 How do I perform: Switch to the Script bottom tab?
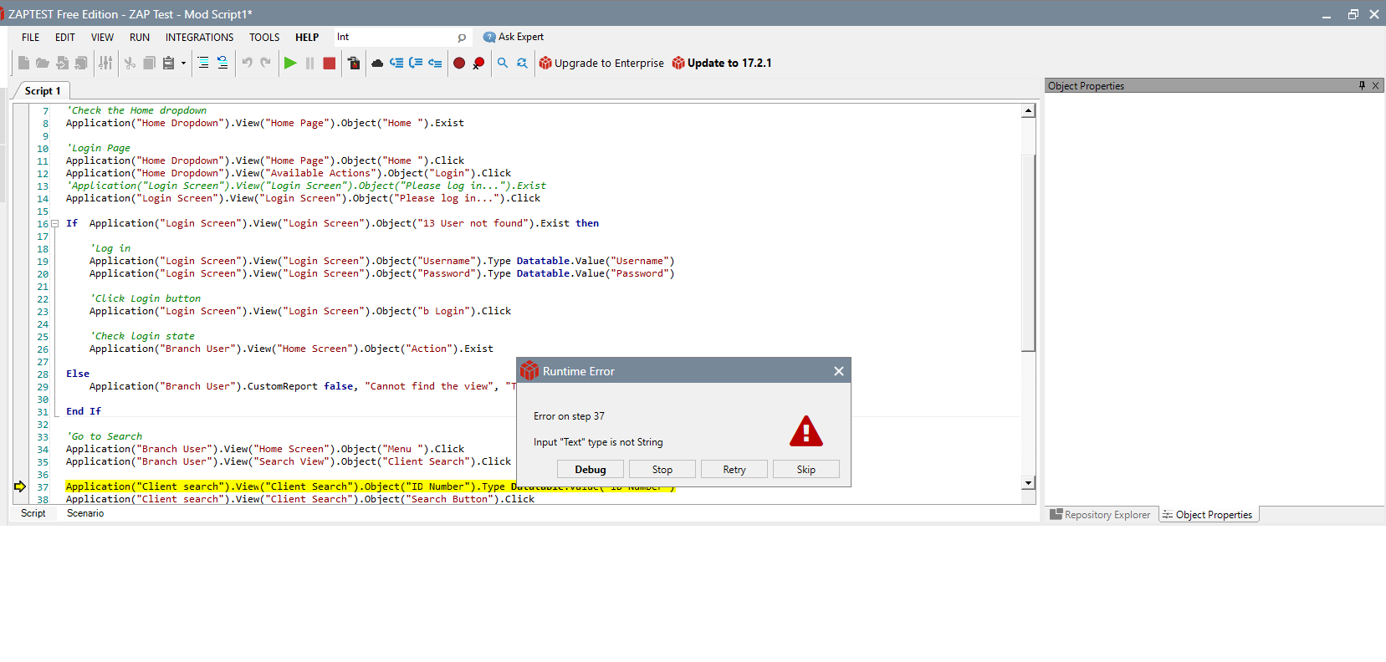tap(33, 513)
